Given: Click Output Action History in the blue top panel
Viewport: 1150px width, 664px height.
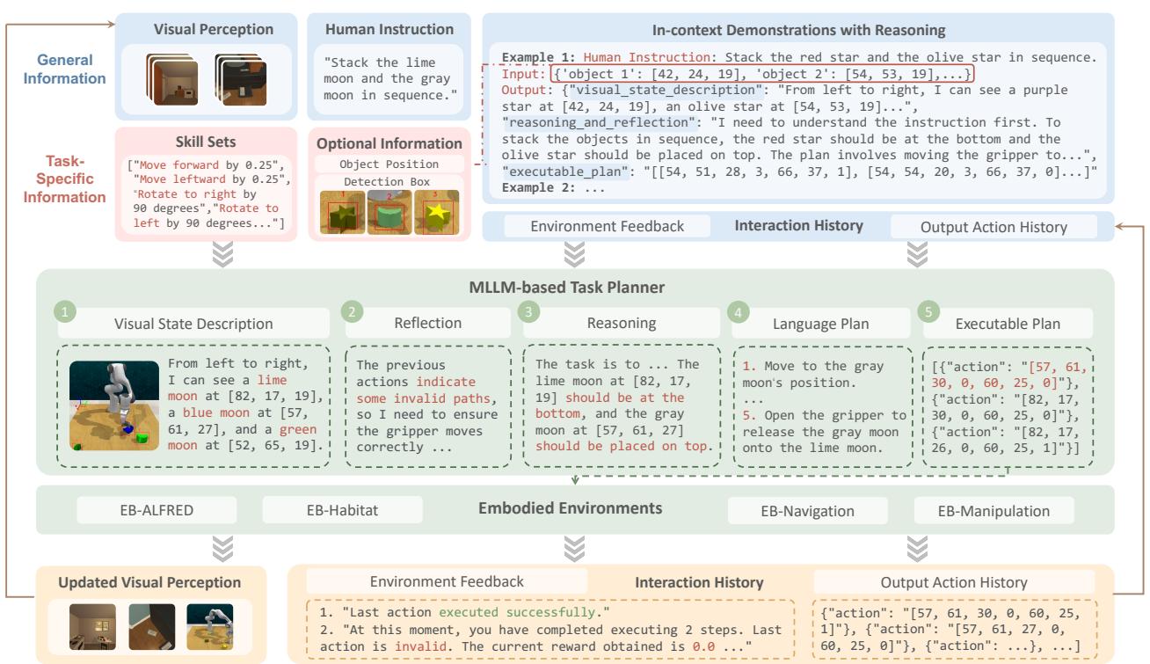Looking at the screenshot, I should 994,227.
